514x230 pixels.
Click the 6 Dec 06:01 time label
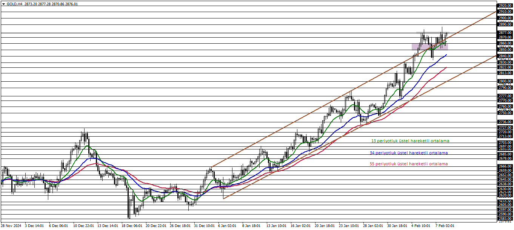pos(58,226)
